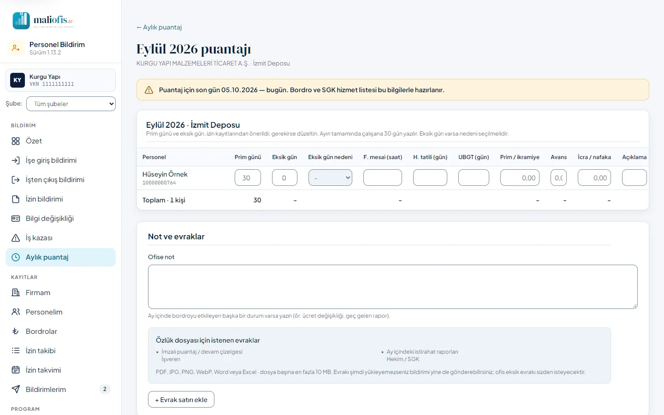This screenshot has width=664, height=415.
Task: Click the Personelim people icon
Action: pyautogui.click(x=16, y=312)
